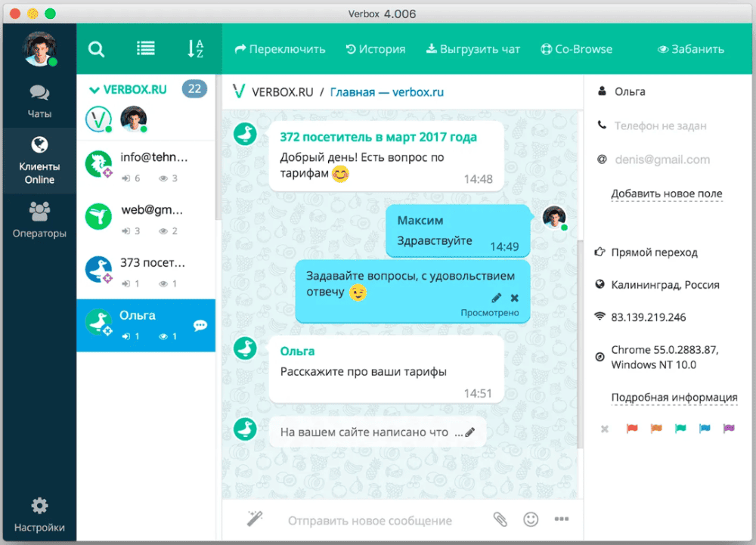Click operator profile avatar in sidebar
The height and width of the screenshot is (545, 756).
(x=39, y=48)
